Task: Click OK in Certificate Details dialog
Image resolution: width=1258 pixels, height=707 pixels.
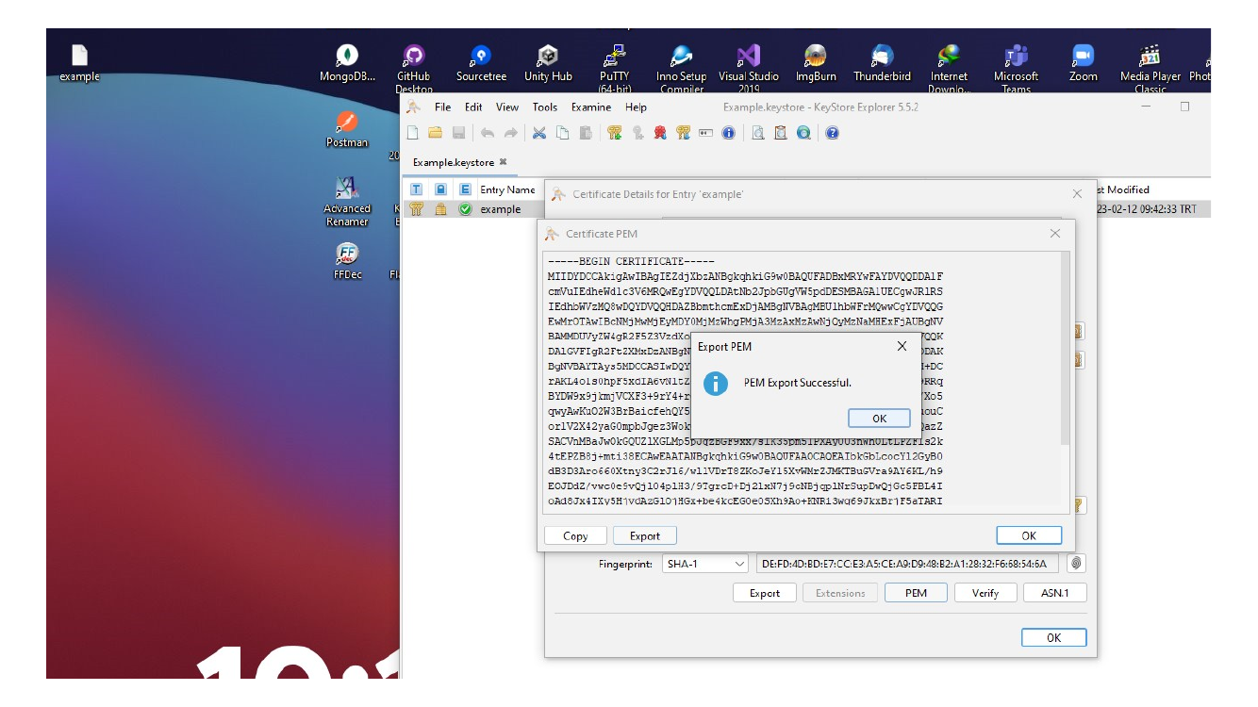Action: pos(1053,637)
